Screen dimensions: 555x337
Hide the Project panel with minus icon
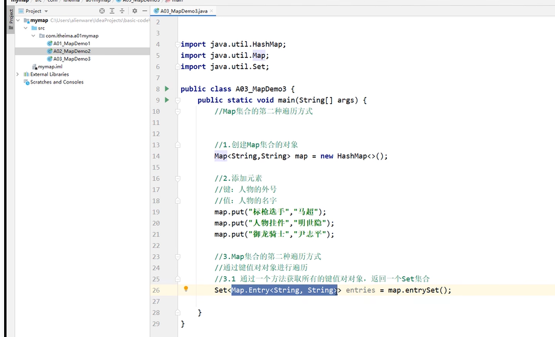click(x=144, y=11)
